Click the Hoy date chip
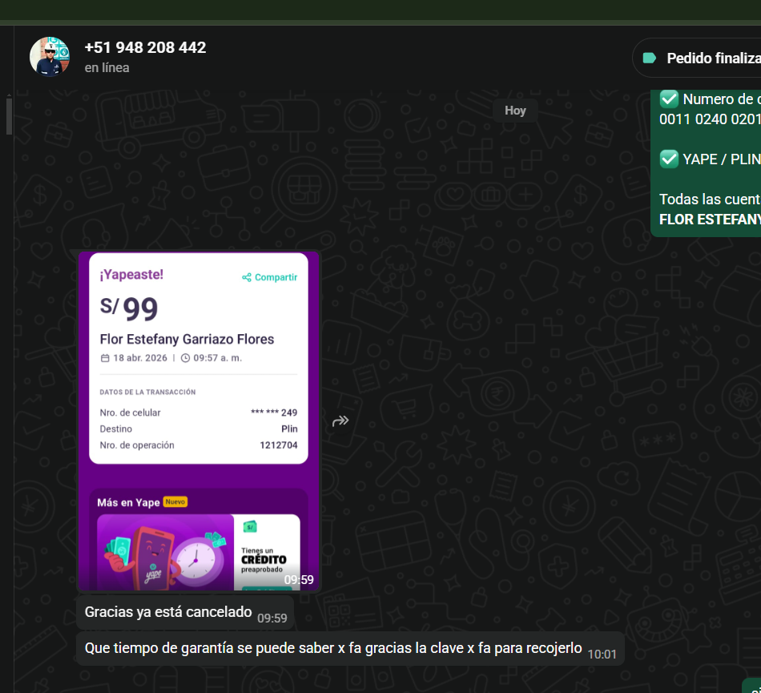The width and height of the screenshot is (761, 693). pyautogui.click(x=515, y=111)
